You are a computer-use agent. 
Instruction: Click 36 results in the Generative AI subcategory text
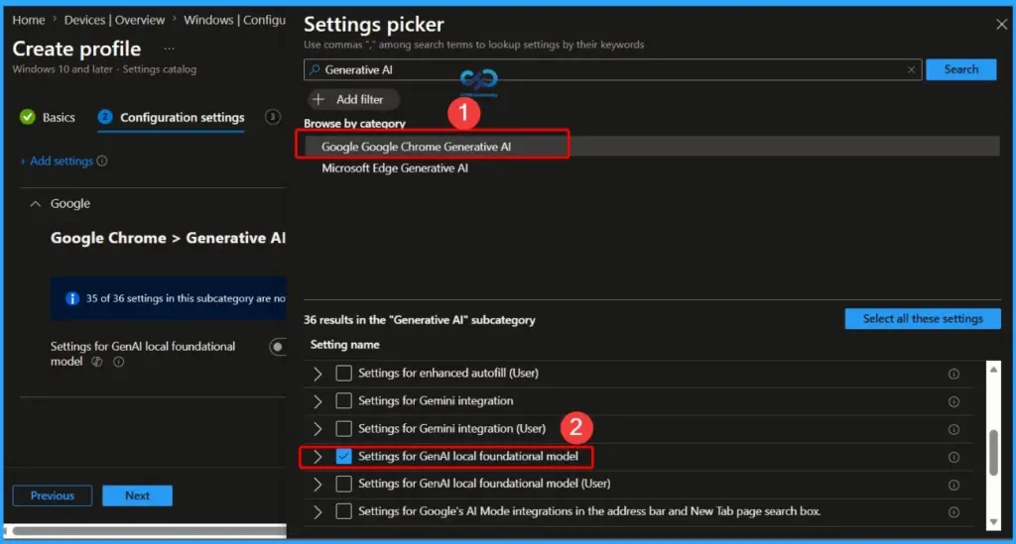pyautogui.click(x=420, y=320)
